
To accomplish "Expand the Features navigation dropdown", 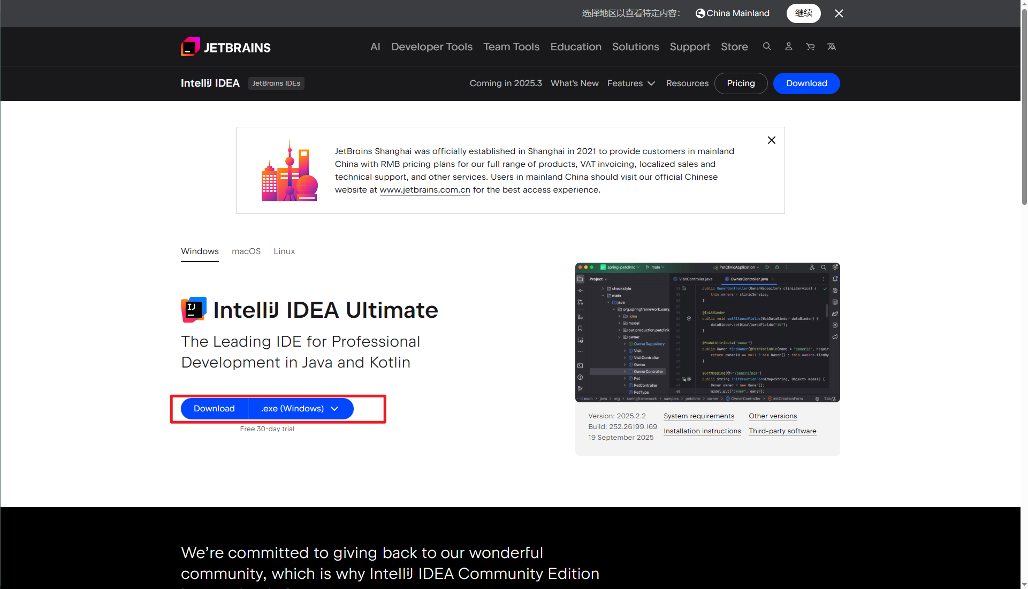I will coord(631,83).
